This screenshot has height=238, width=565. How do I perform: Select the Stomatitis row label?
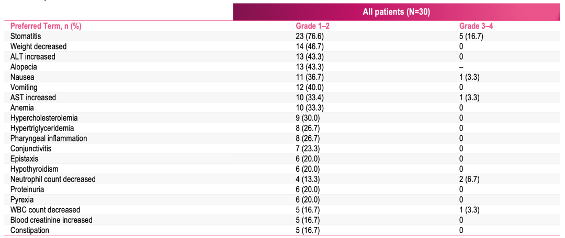[25, 37]
